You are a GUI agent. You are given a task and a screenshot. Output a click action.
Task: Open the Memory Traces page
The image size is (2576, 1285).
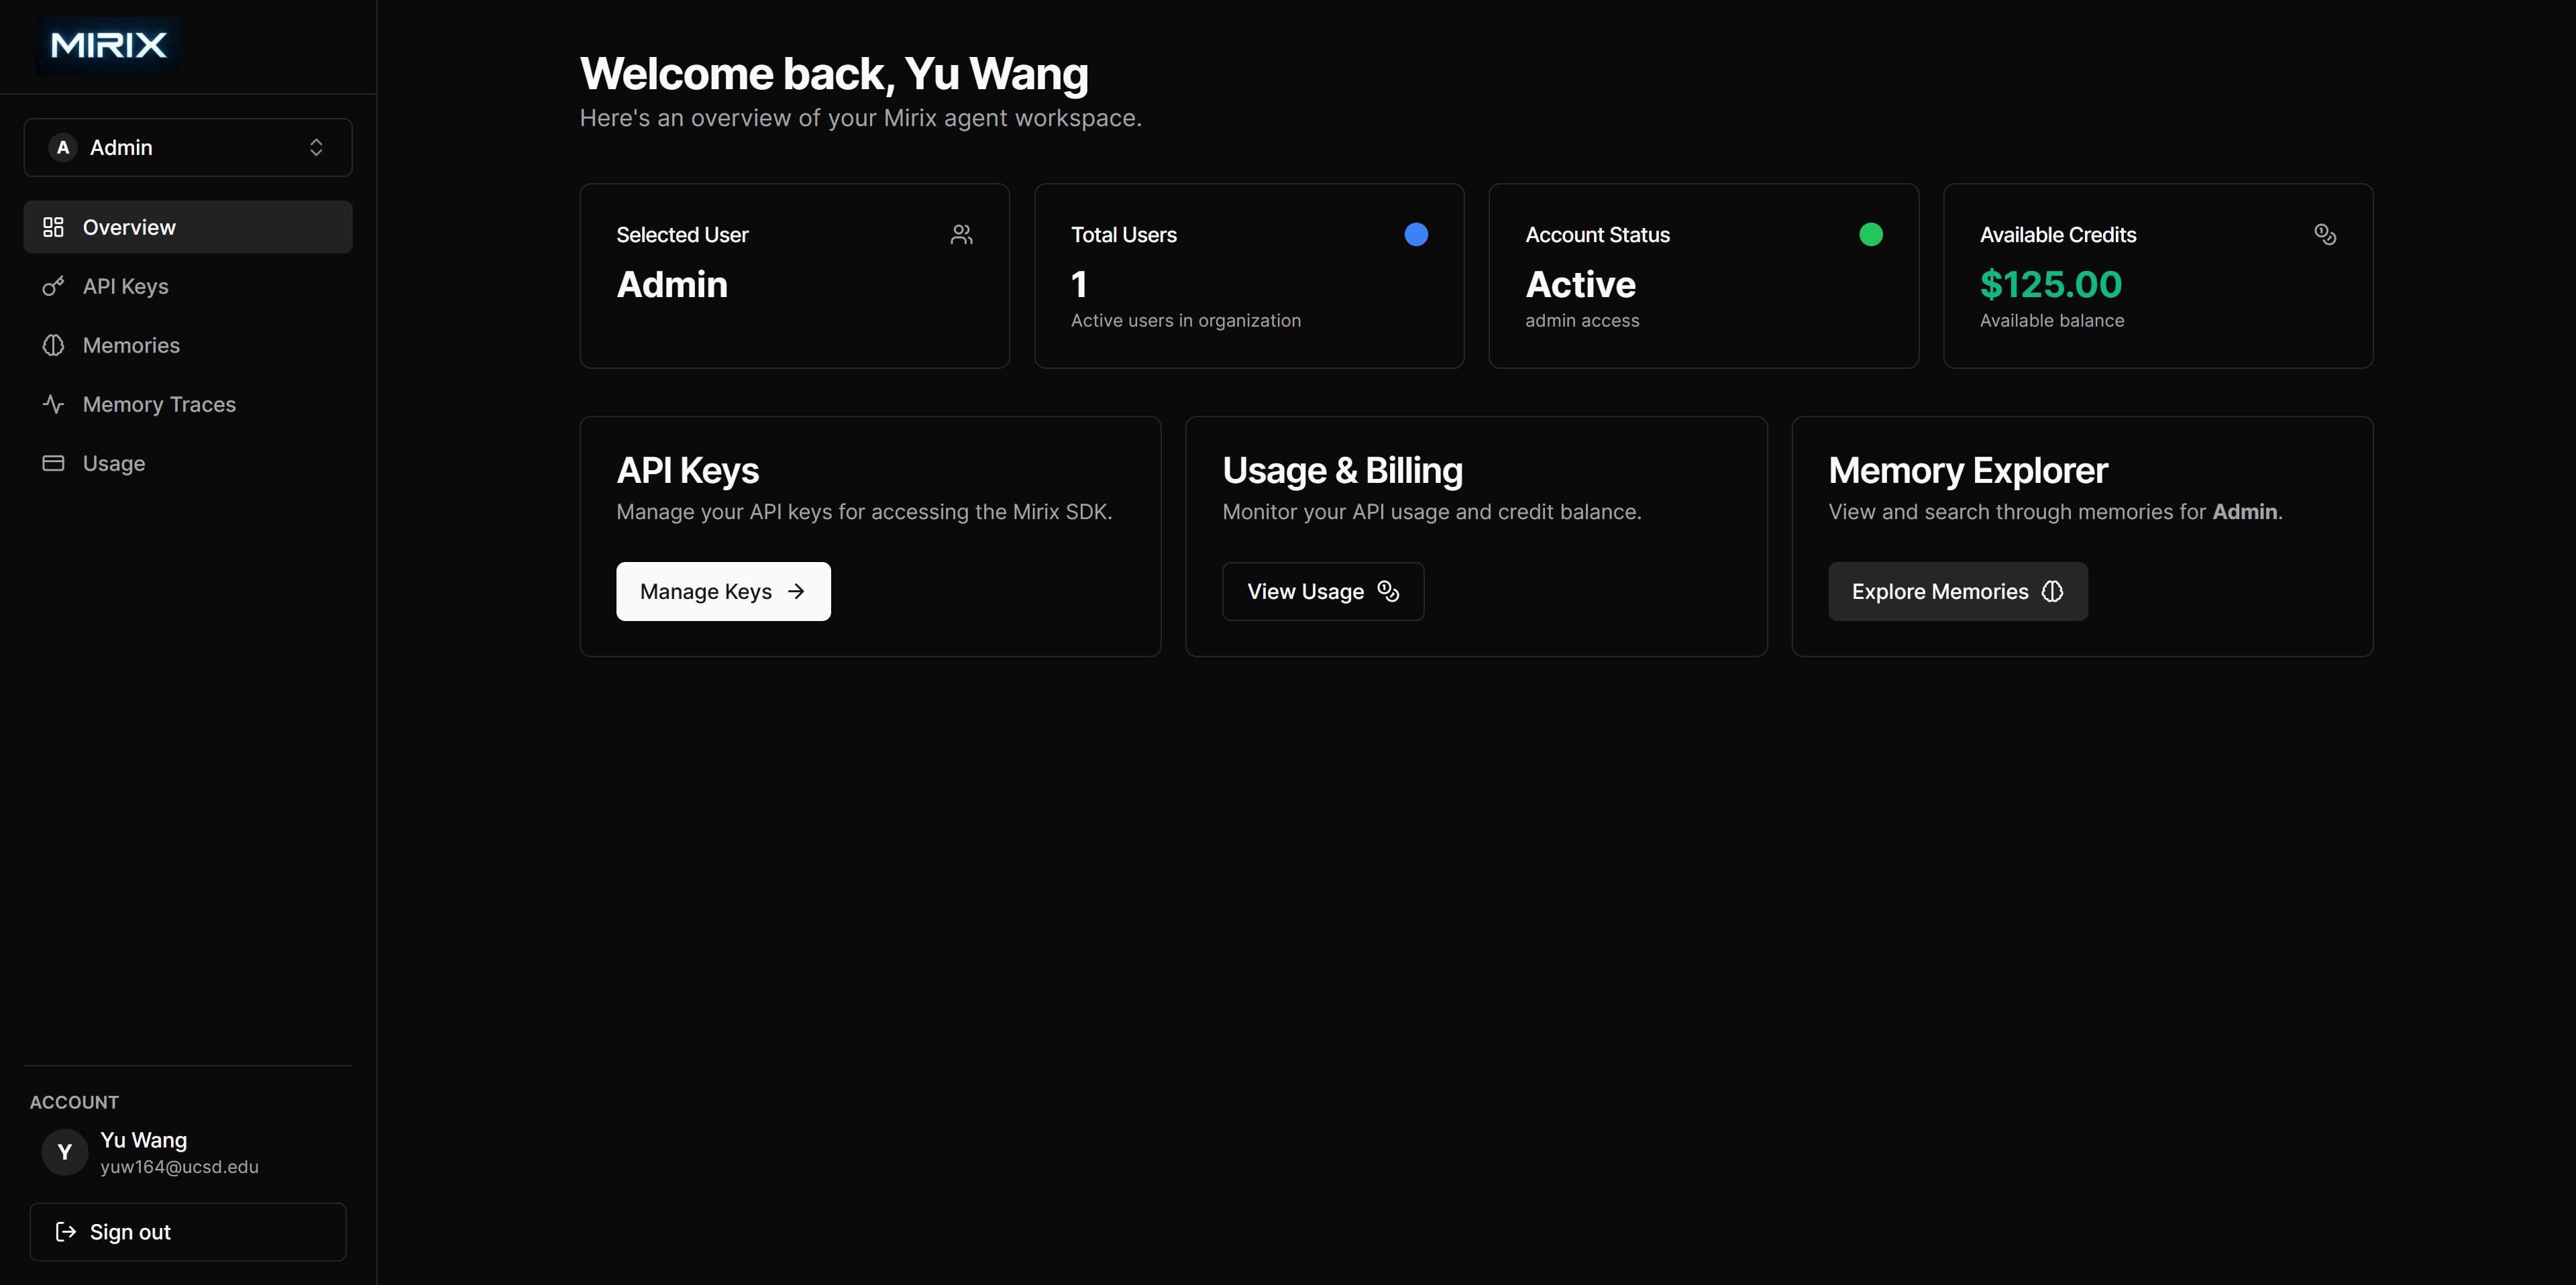[159, 405]
